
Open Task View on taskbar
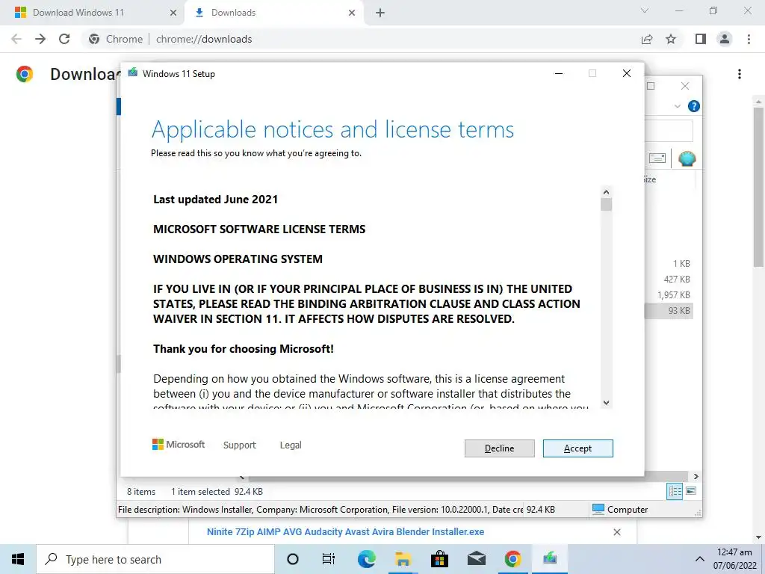coord(329,559)
